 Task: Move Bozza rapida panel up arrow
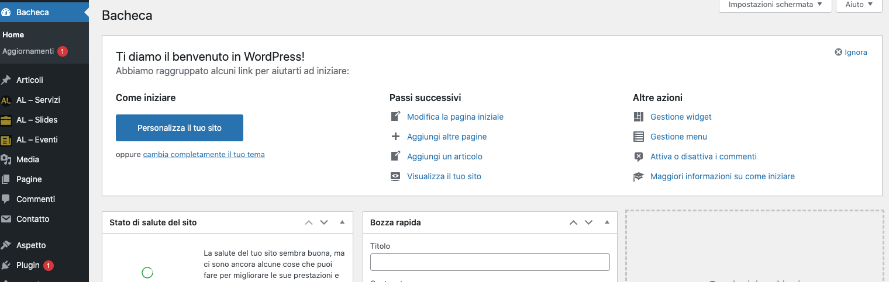tap(573, 222)
